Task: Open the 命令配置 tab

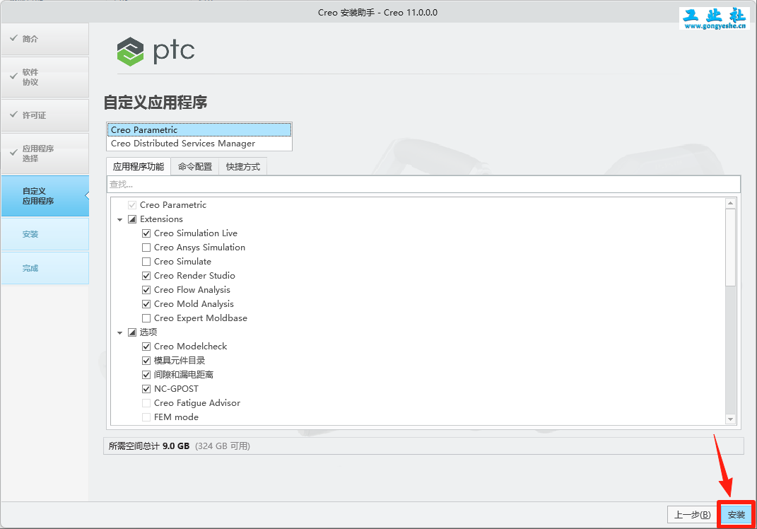Action: (195, 167)
